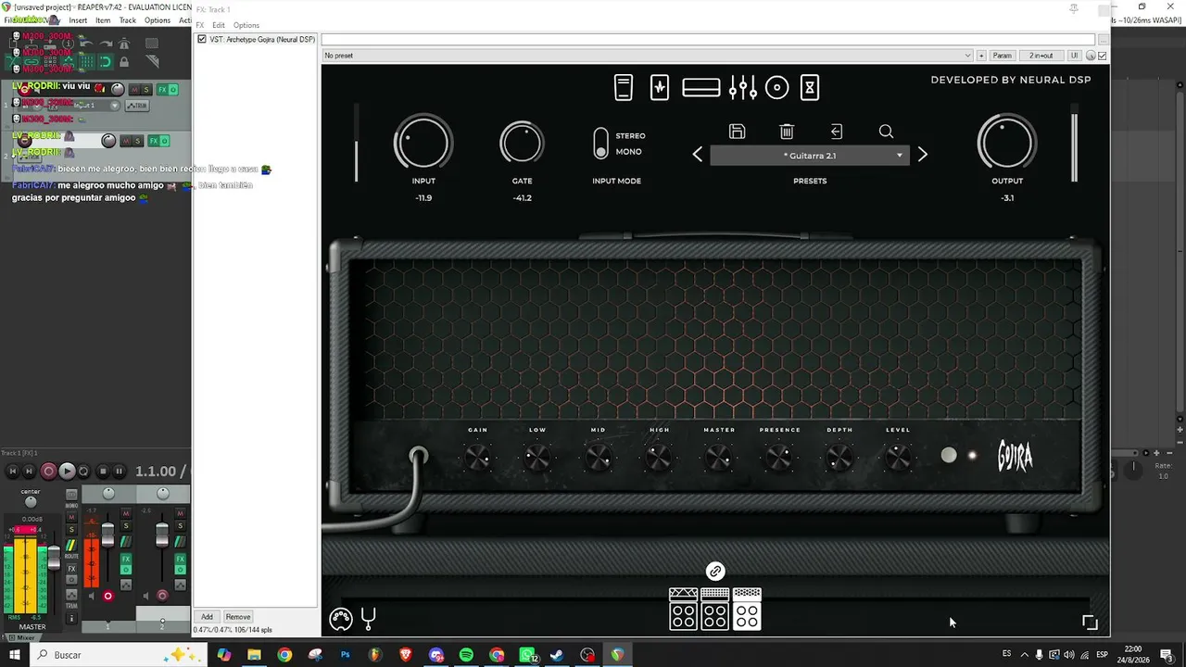The height and width of the screenshot is (667, 1186).
Task: Open the cab simulator speaker icon
Action: tap(777, 87)
